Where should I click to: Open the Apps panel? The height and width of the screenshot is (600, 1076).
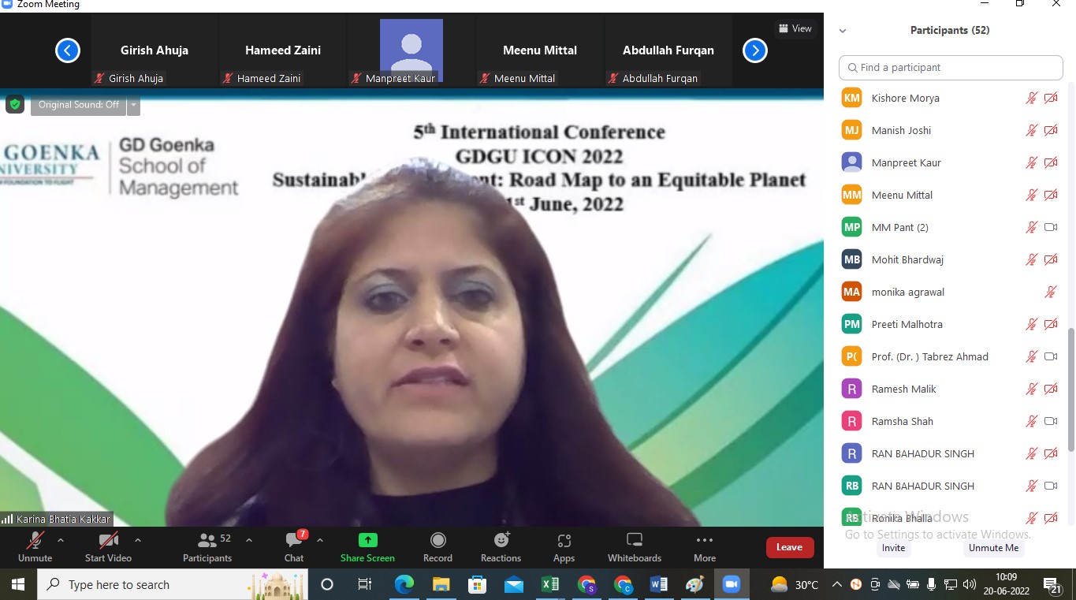[564, 546]
